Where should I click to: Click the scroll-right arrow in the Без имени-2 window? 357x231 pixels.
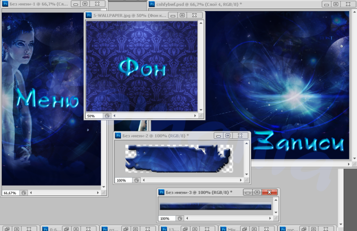coord(241,180)
